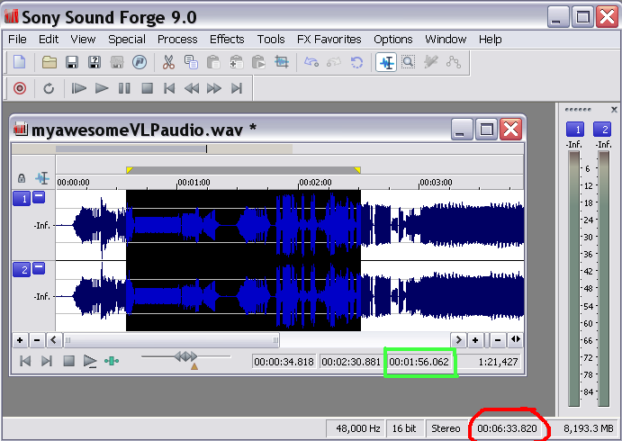Open the FX Favorites menu

pos(329,40)
